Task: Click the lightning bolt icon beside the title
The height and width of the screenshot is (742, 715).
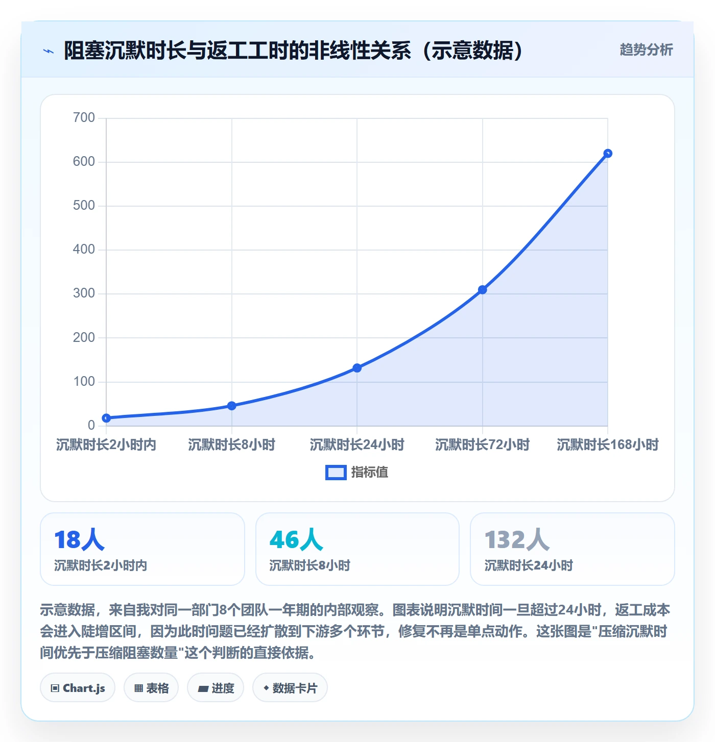Action: pos(49,51)
